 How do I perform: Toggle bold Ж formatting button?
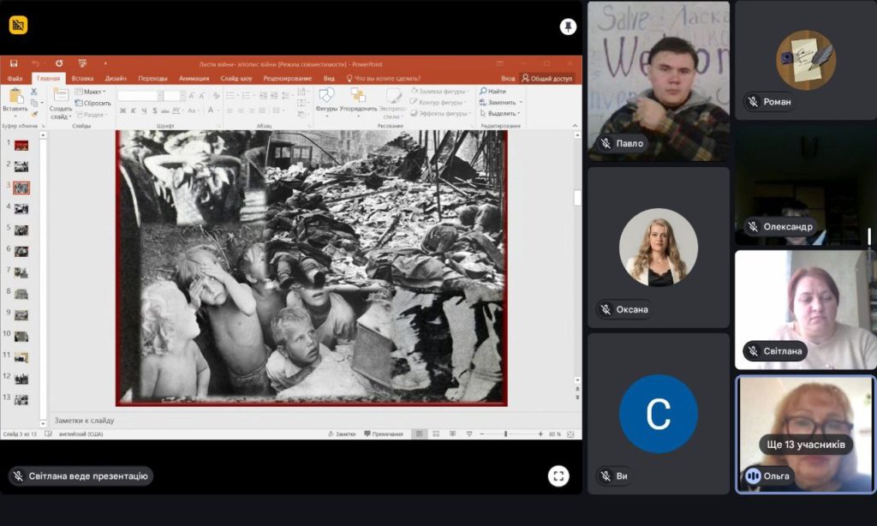[122, 111]
